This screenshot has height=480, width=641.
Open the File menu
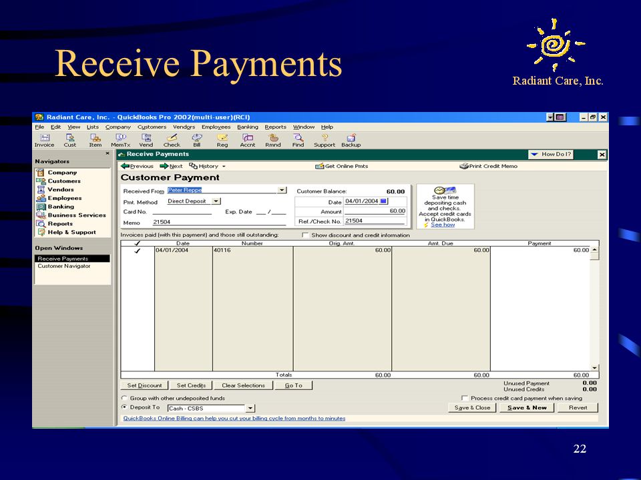[x=39, y=127]
